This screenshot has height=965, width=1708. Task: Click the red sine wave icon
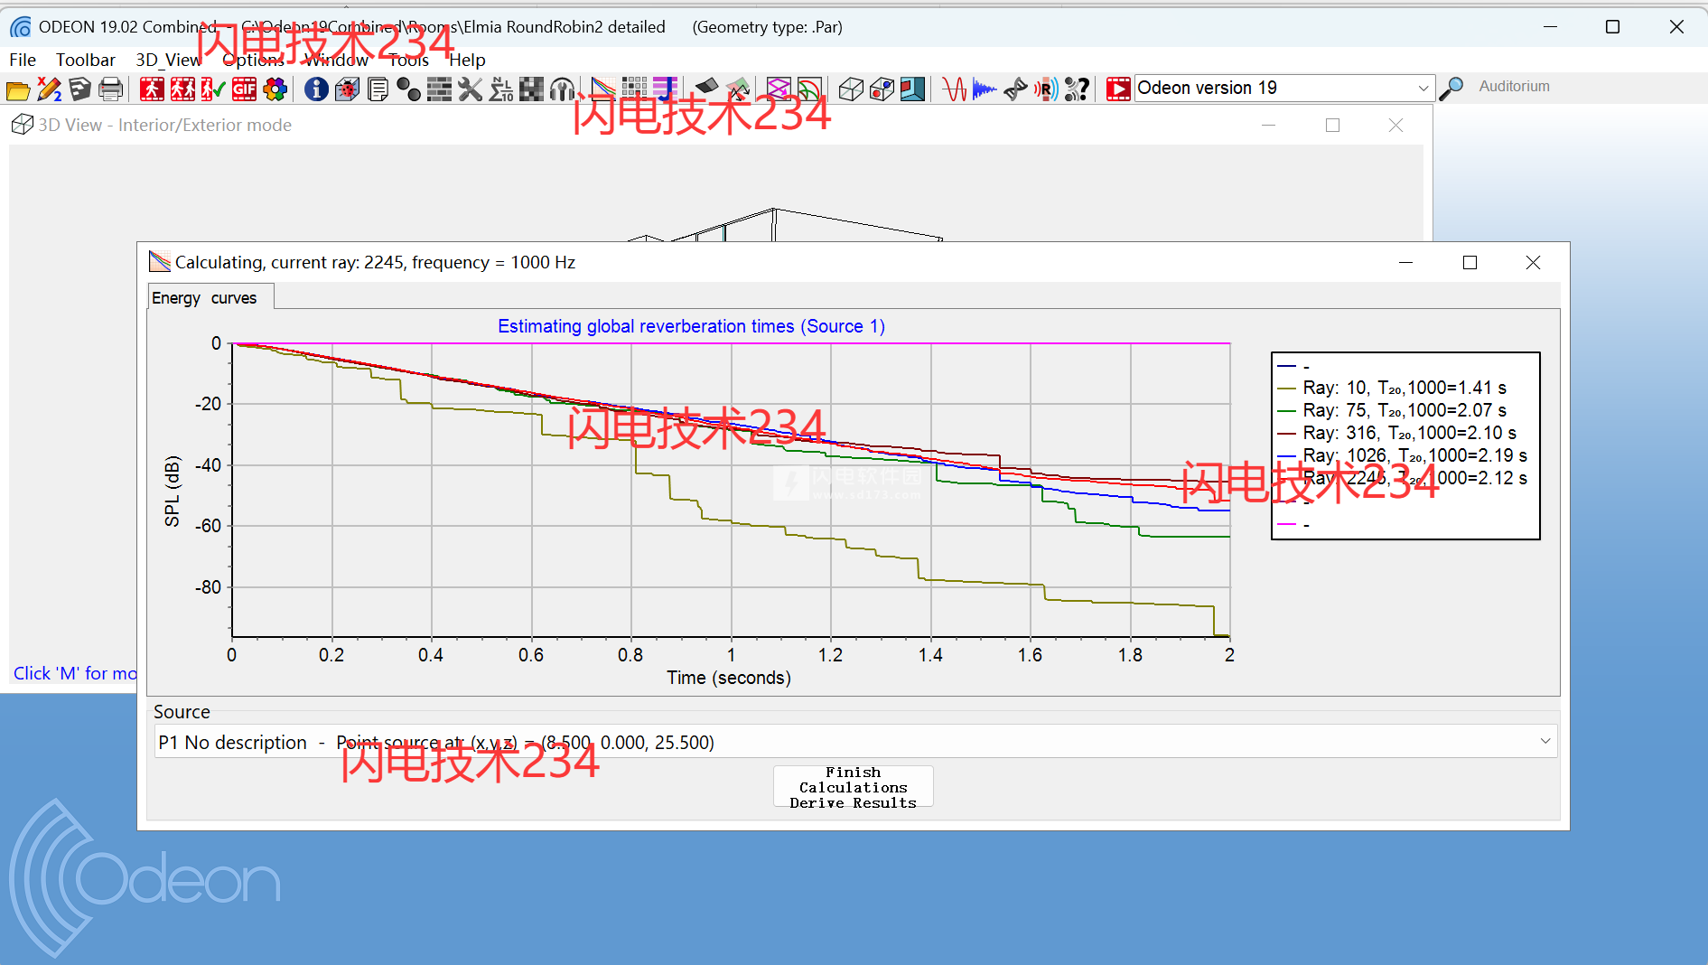[954, 89]
